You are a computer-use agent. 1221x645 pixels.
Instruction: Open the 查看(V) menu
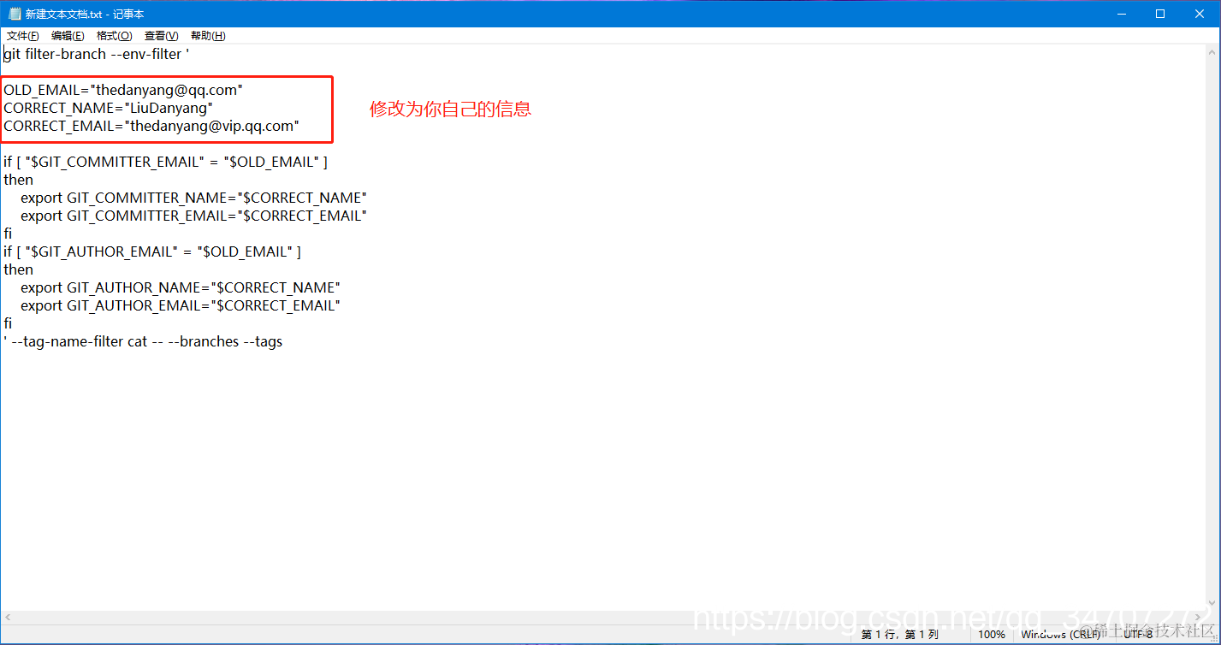point(161,36)
